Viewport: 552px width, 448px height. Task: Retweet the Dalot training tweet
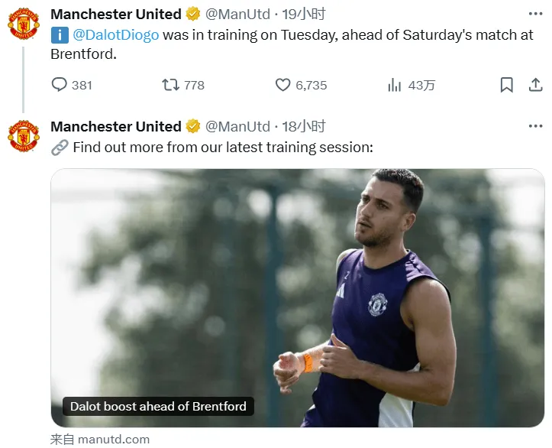click(x=171, y=85)
